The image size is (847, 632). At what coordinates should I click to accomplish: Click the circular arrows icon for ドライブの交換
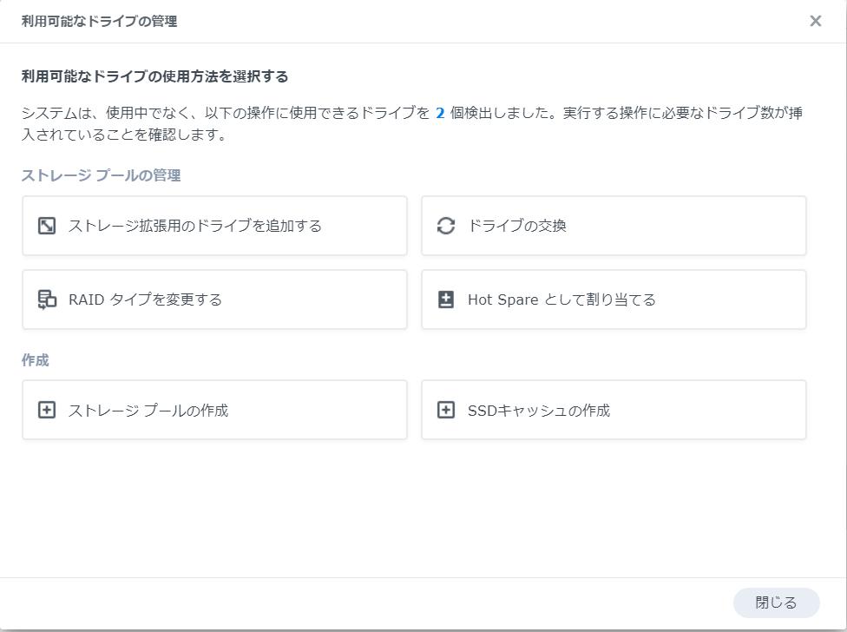[446, 226]
